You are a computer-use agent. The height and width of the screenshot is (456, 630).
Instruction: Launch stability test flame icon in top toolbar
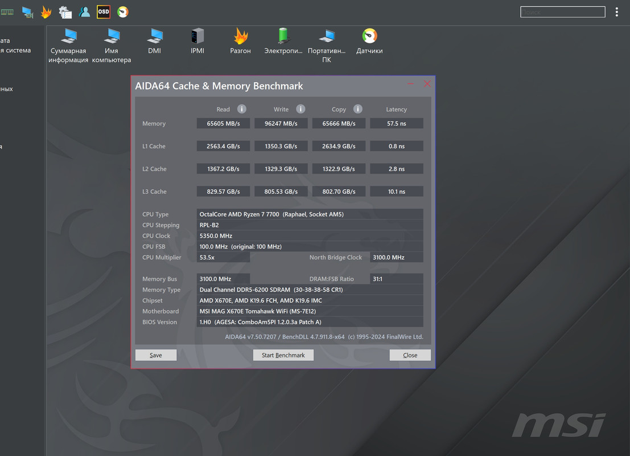click(x=46, y=12)
